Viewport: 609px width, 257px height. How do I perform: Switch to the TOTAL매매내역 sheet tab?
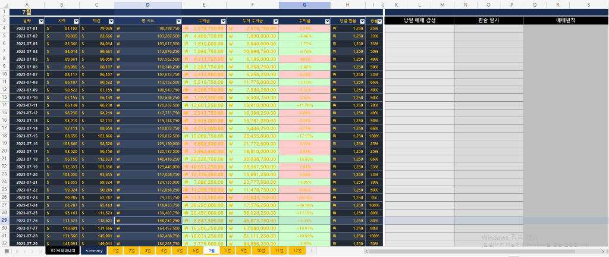(62, 251)
